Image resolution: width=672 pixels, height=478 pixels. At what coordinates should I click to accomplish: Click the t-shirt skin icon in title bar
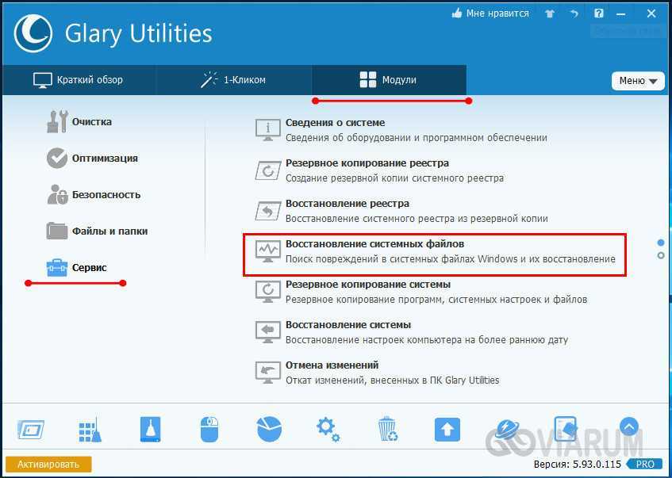click(x=550, y=13)
